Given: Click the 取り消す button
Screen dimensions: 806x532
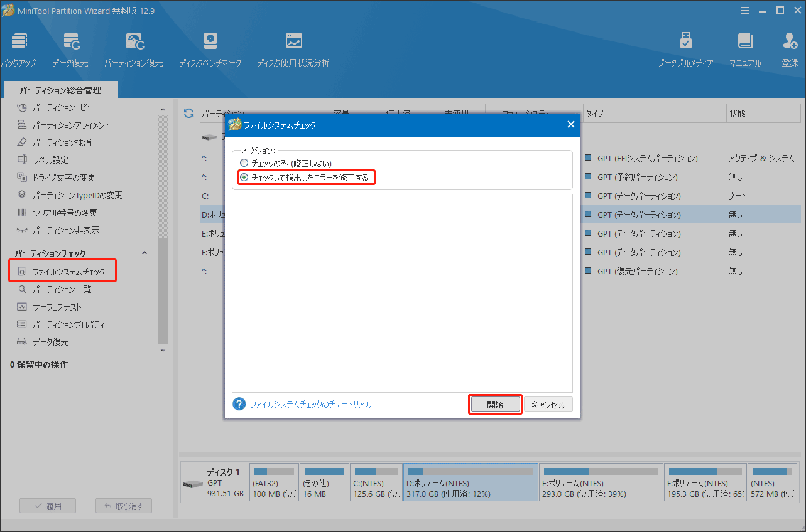Looking at the screenshot, I should click(x=124, y=506).
